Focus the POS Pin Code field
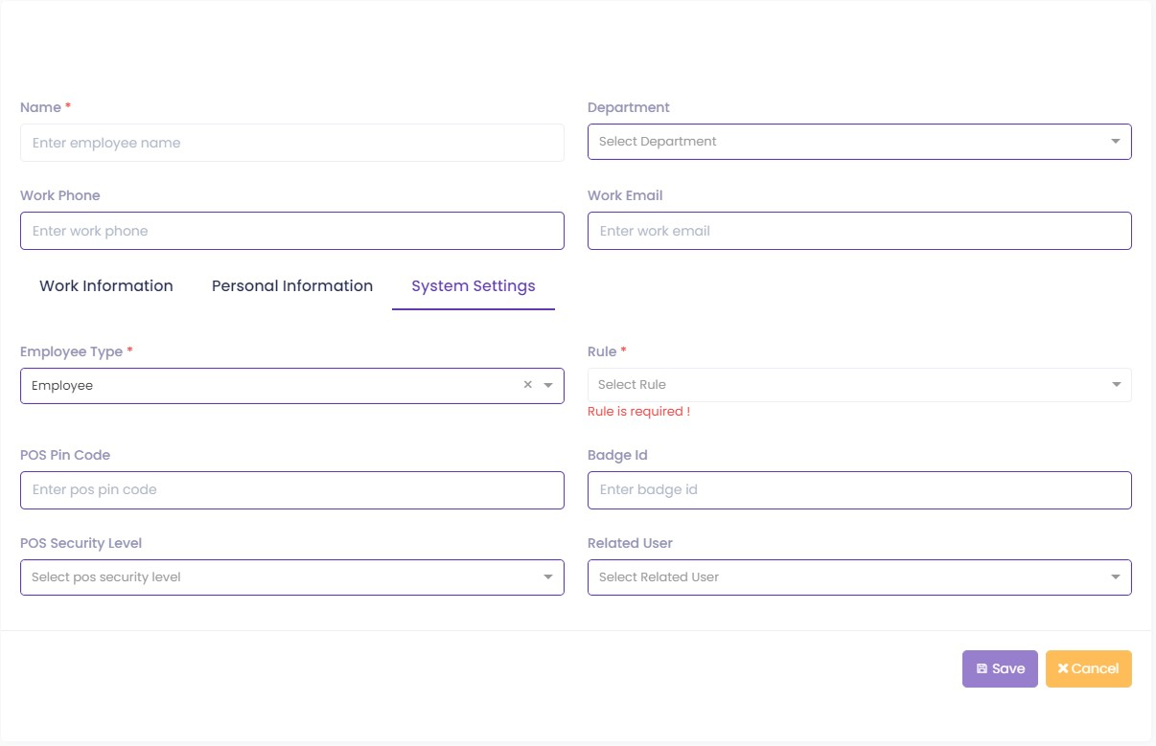1156x746 pixels. 291,489
